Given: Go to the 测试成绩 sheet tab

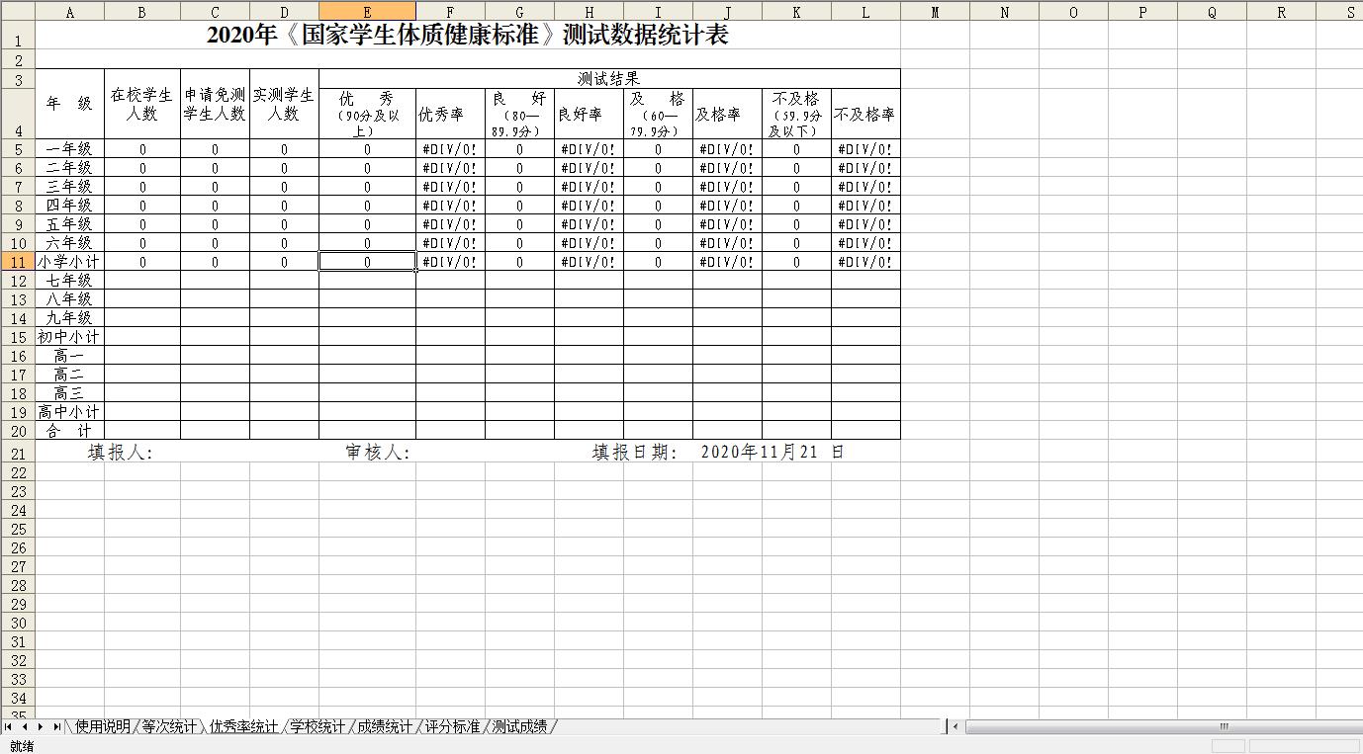Looking at the screenshot, I should point(519,726).
